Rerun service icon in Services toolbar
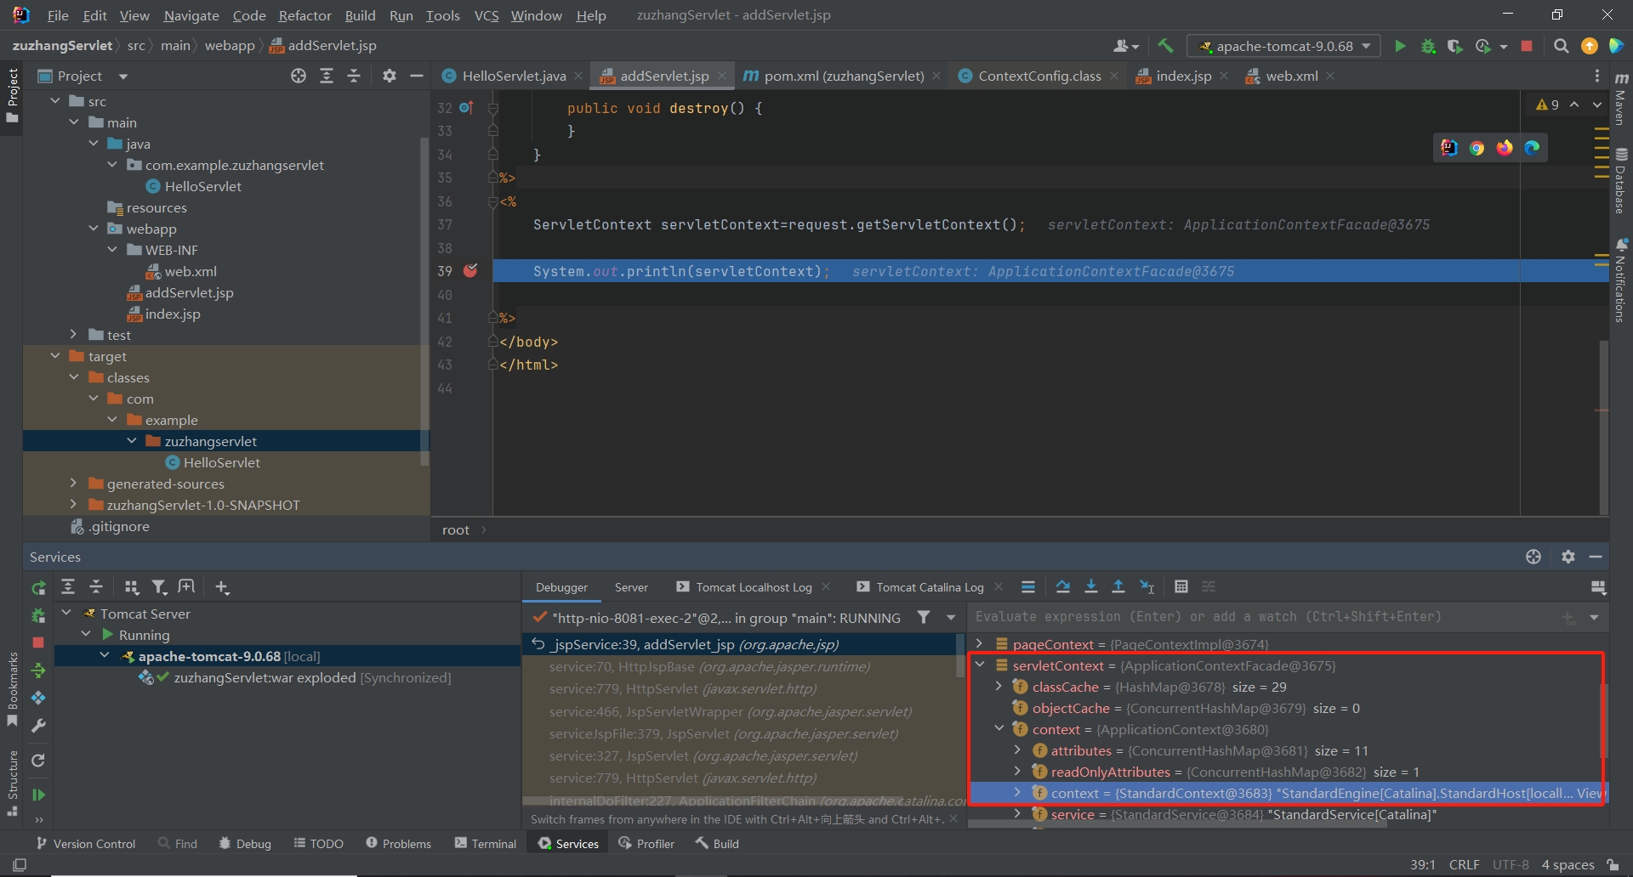 pos(38,587)
